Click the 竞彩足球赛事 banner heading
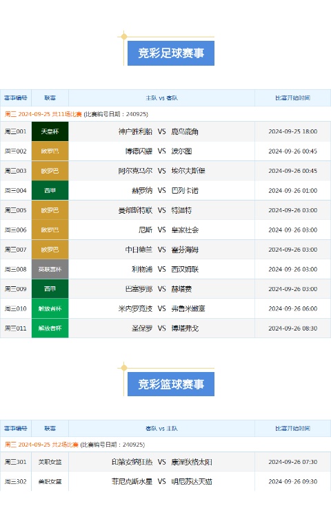Viewport: 331px width, 511px height. 171,53
